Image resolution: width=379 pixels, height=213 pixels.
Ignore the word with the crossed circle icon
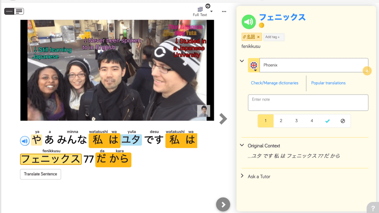[343, 121]
